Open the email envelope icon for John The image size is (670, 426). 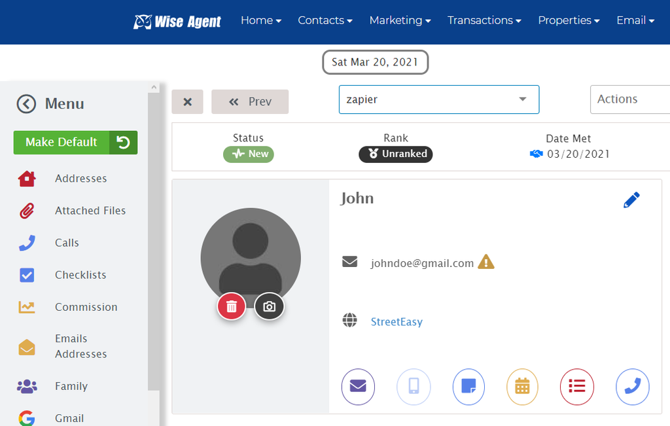pos(358,387)
